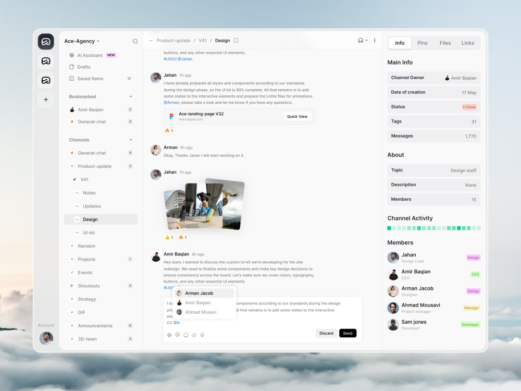Switch to the Pins tab
Image resolution: width=521 pixels, height=391 pixels.
423,43
